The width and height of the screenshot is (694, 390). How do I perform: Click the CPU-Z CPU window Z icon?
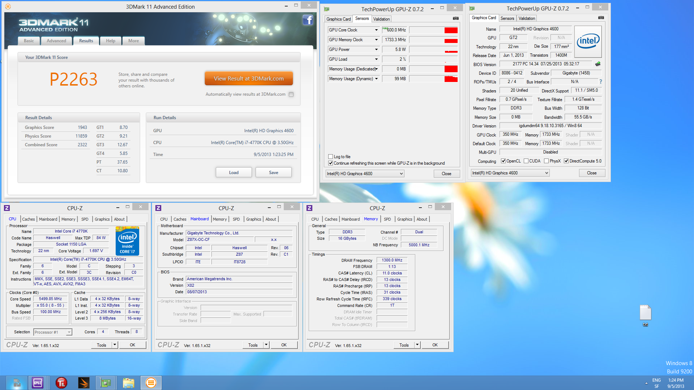point(7,208)
